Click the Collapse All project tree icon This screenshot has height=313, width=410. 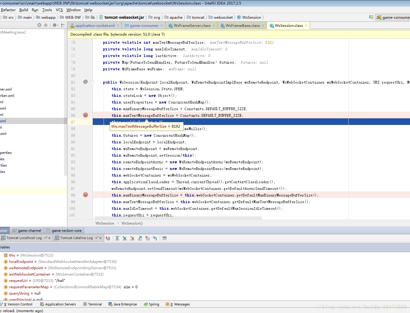click(x=46, y=25)
